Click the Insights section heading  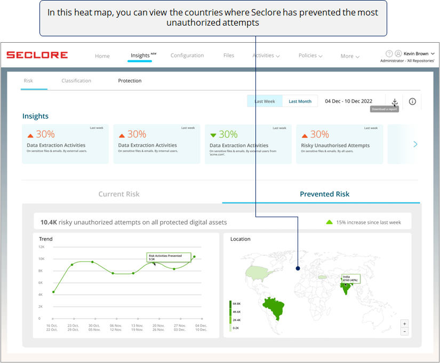click(x=35, y=116)
